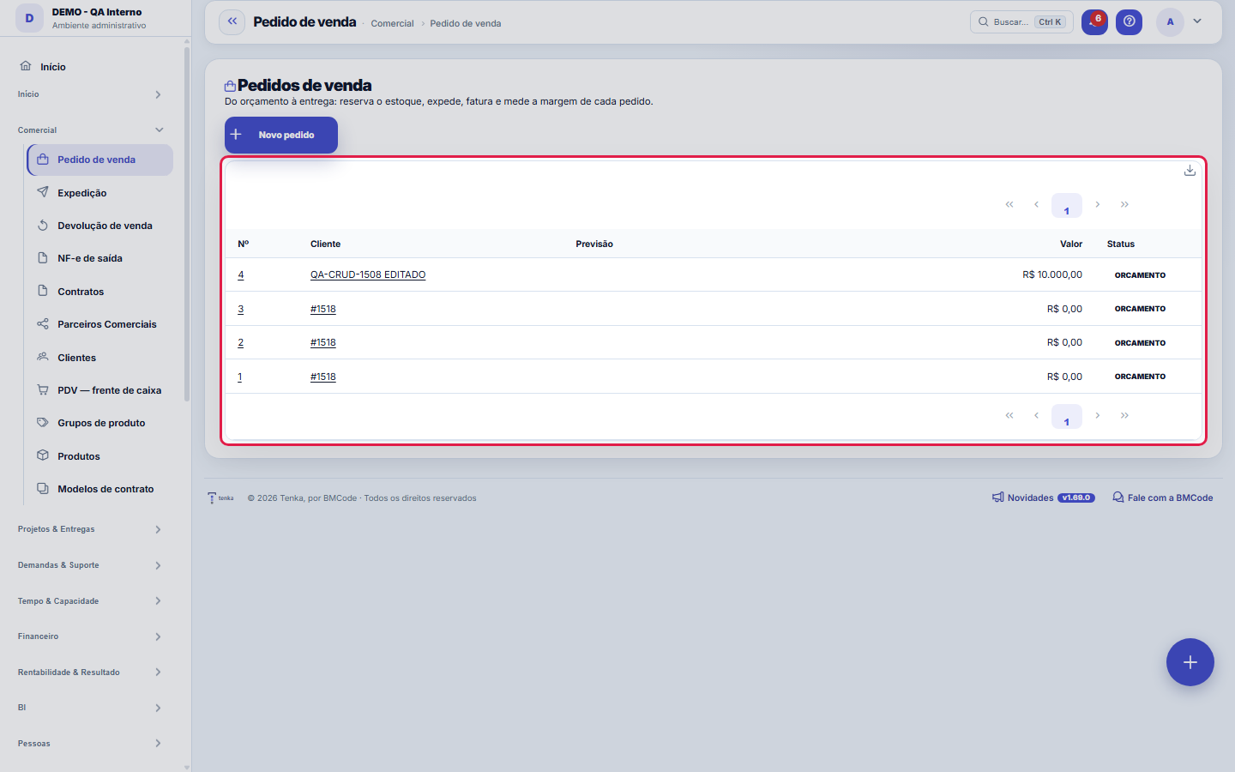This screenshot has width=1235, height=772.
Task: Click the Novo pedido button
Action: click(281, 135)
